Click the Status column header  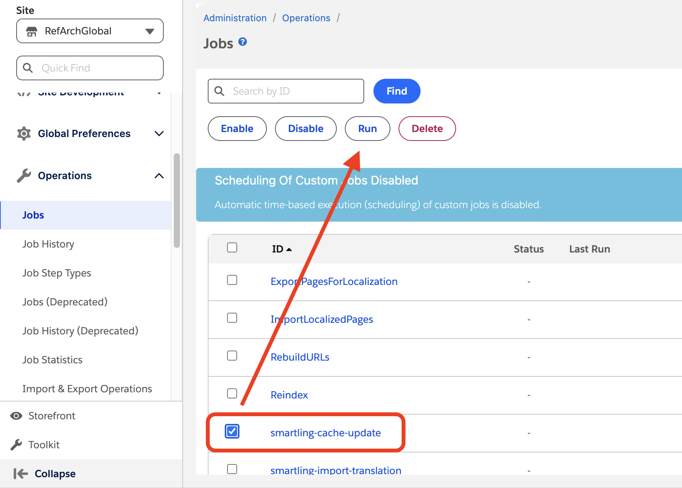[529, 249]
